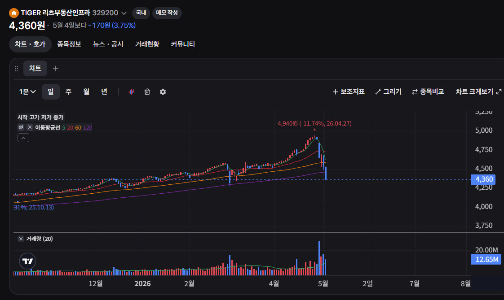
Task: Select the 차트 panel tab
Action: tap(35, 68)
